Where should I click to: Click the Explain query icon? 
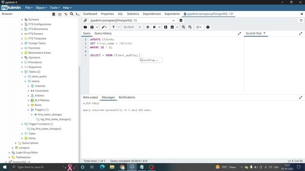(x=166, y=27)
